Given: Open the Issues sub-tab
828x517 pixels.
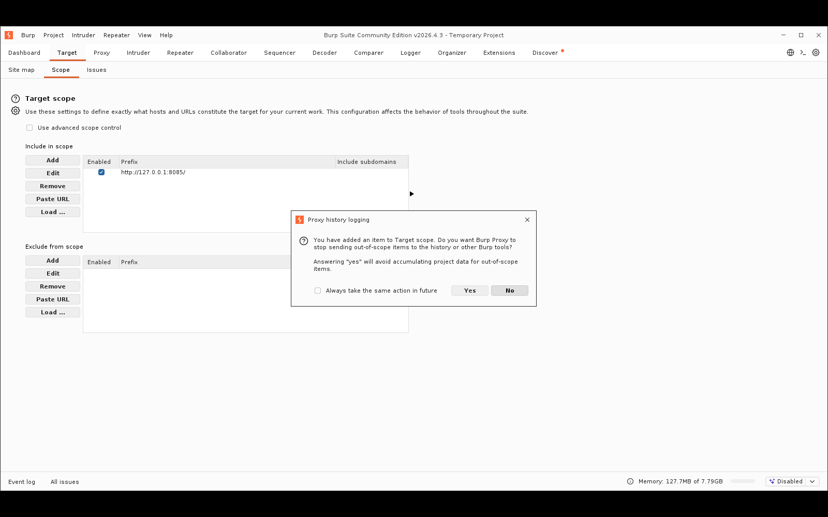Looking at the screenshot, I should pyautogui.click(x=96, y=70).
